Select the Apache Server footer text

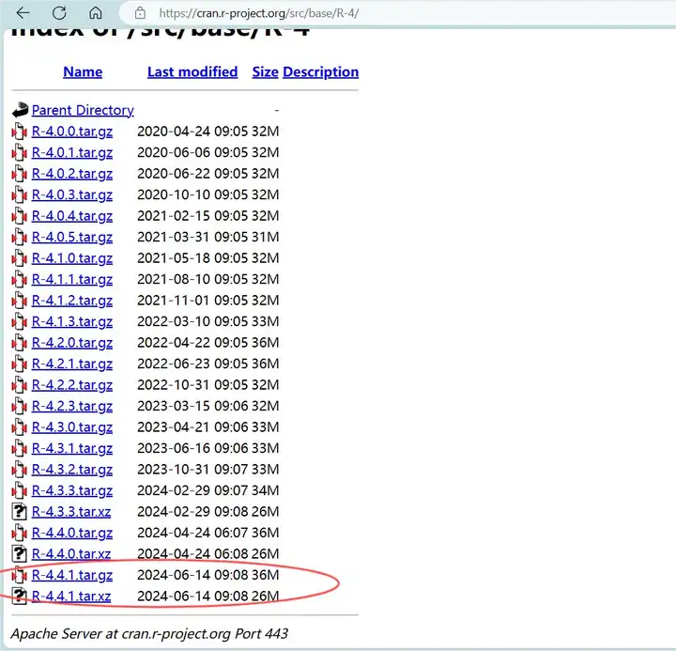pos(149,634)
